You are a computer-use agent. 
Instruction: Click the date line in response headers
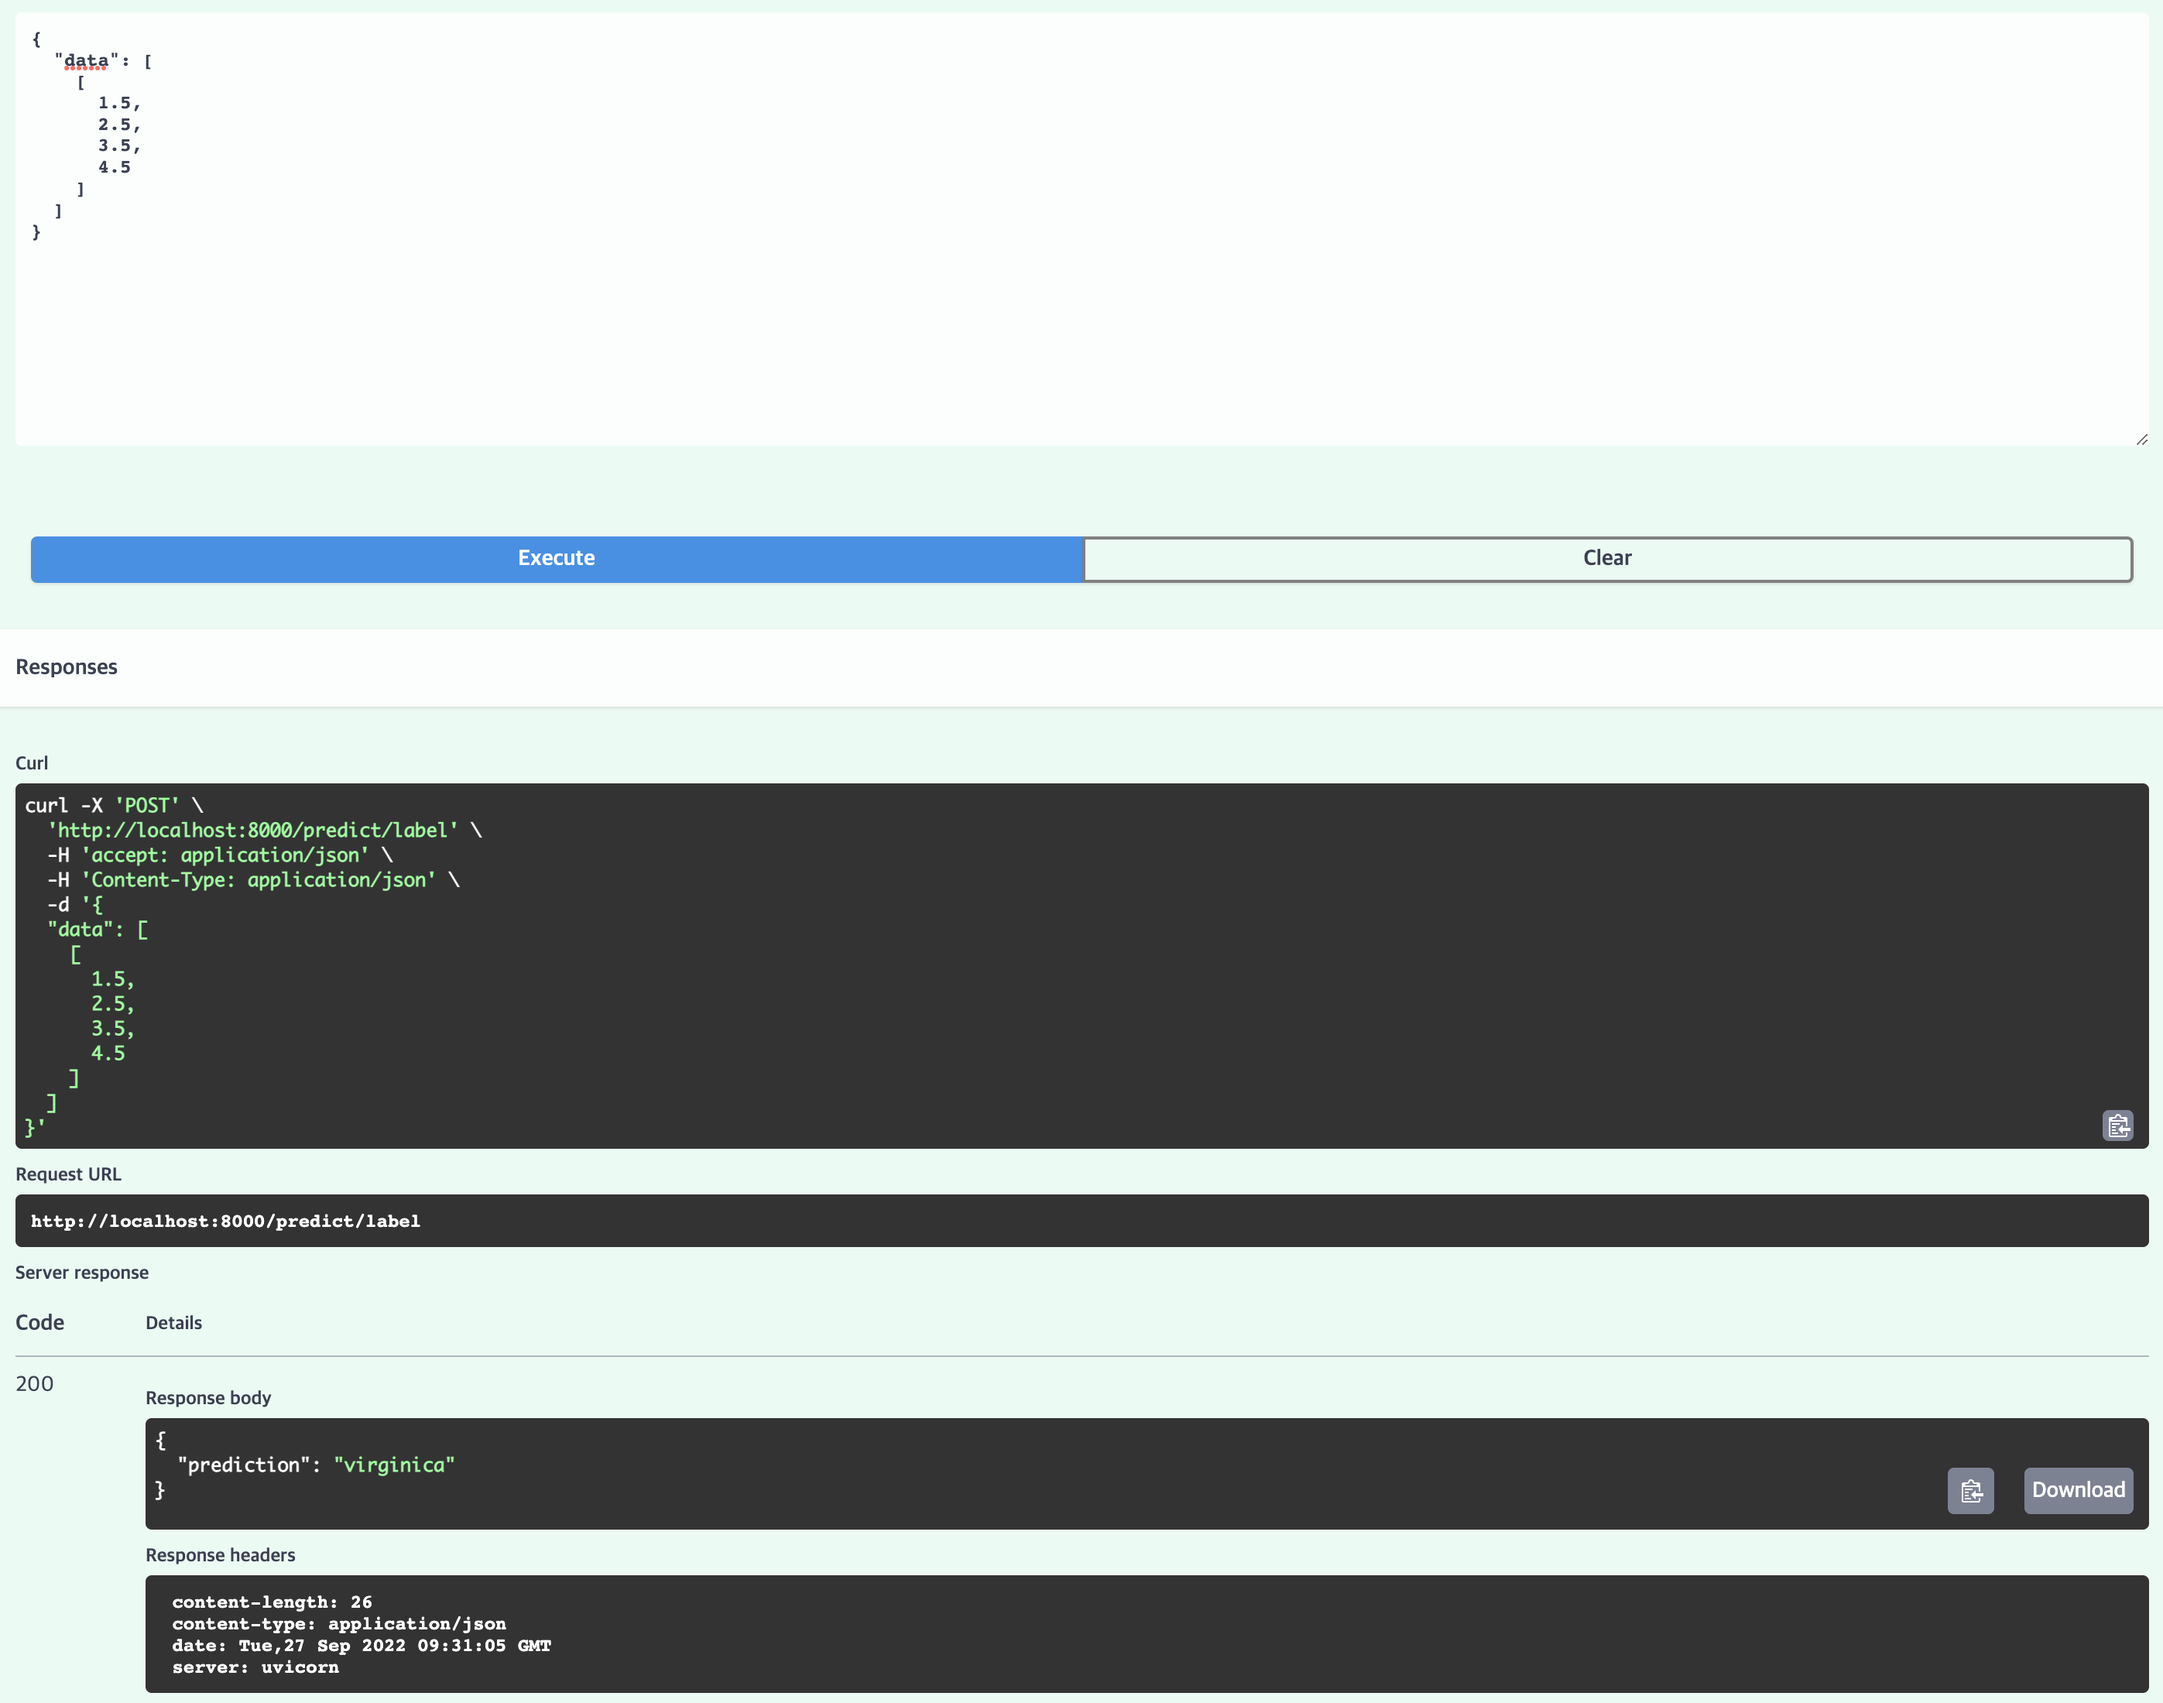[x=361, y=1645]
